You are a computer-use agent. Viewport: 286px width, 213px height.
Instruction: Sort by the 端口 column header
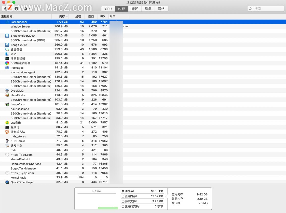[91, 16]
